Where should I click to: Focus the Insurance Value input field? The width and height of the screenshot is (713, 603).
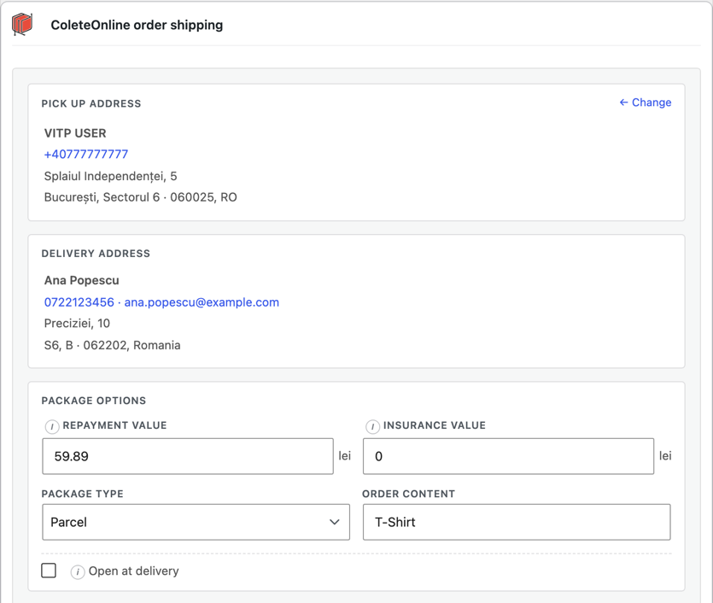click(x=508, y=456)
